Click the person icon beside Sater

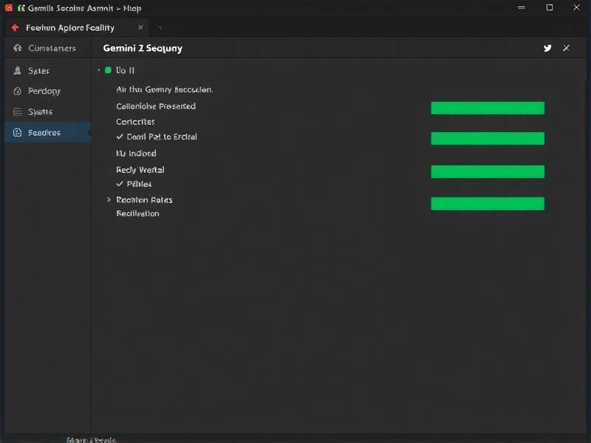pos(18,71)
